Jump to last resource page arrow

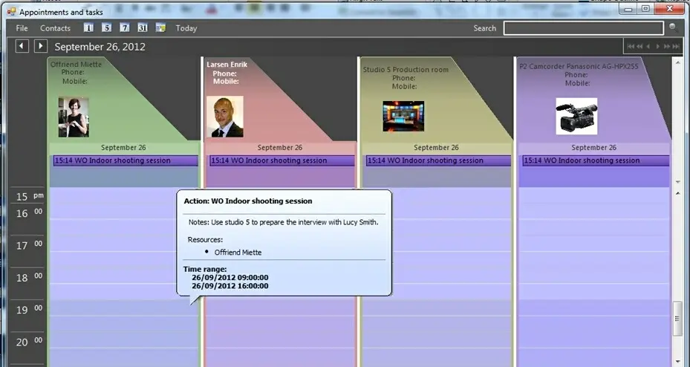675,47
